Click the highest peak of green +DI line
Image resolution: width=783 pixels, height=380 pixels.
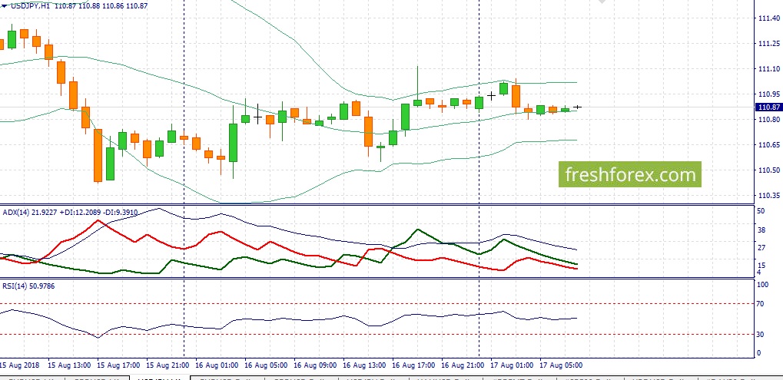tap(417, 230)
